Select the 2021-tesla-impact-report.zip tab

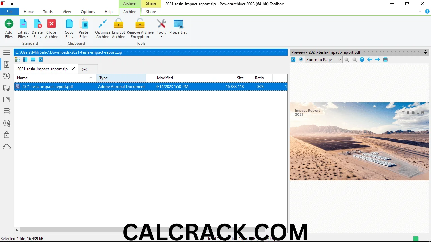tap(42, 69)
